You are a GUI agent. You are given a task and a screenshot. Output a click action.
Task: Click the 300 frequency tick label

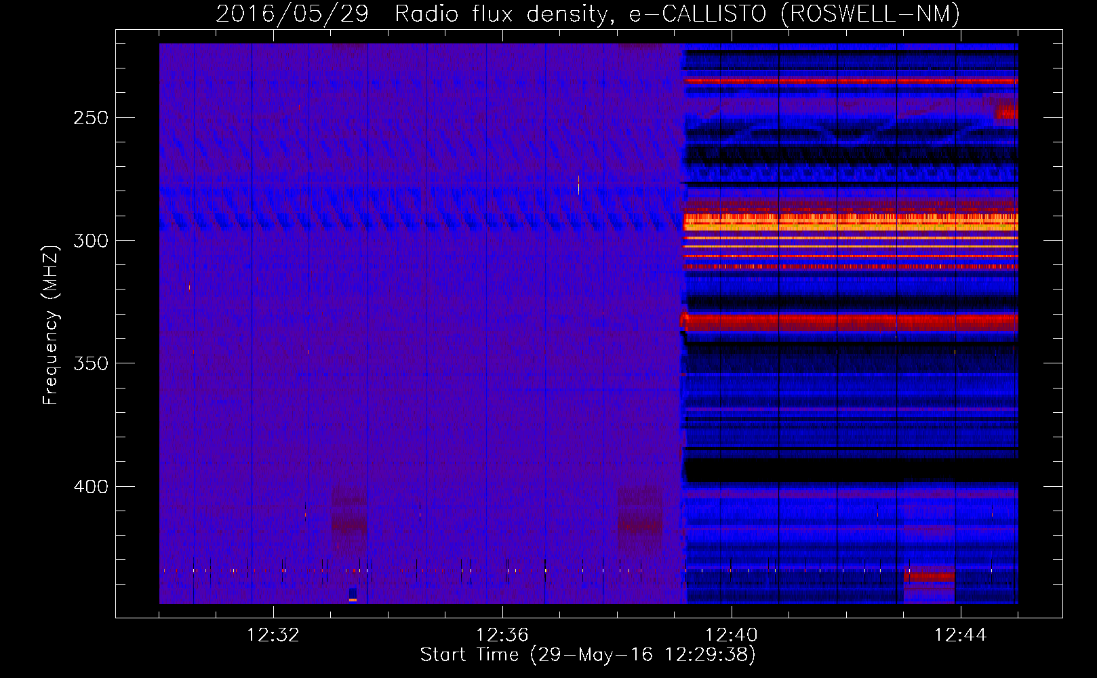point(91,241)
